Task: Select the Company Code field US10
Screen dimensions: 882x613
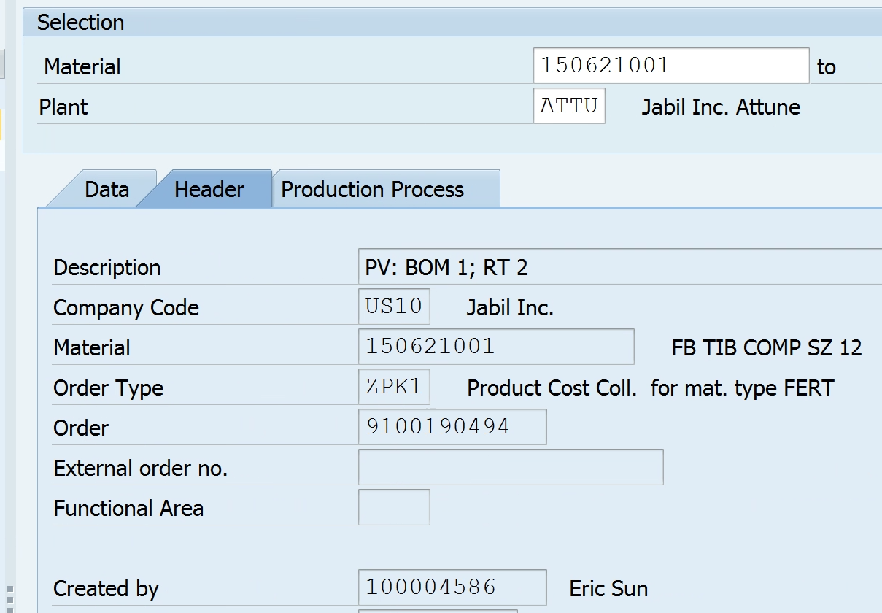Action: (x=394, y=306)
